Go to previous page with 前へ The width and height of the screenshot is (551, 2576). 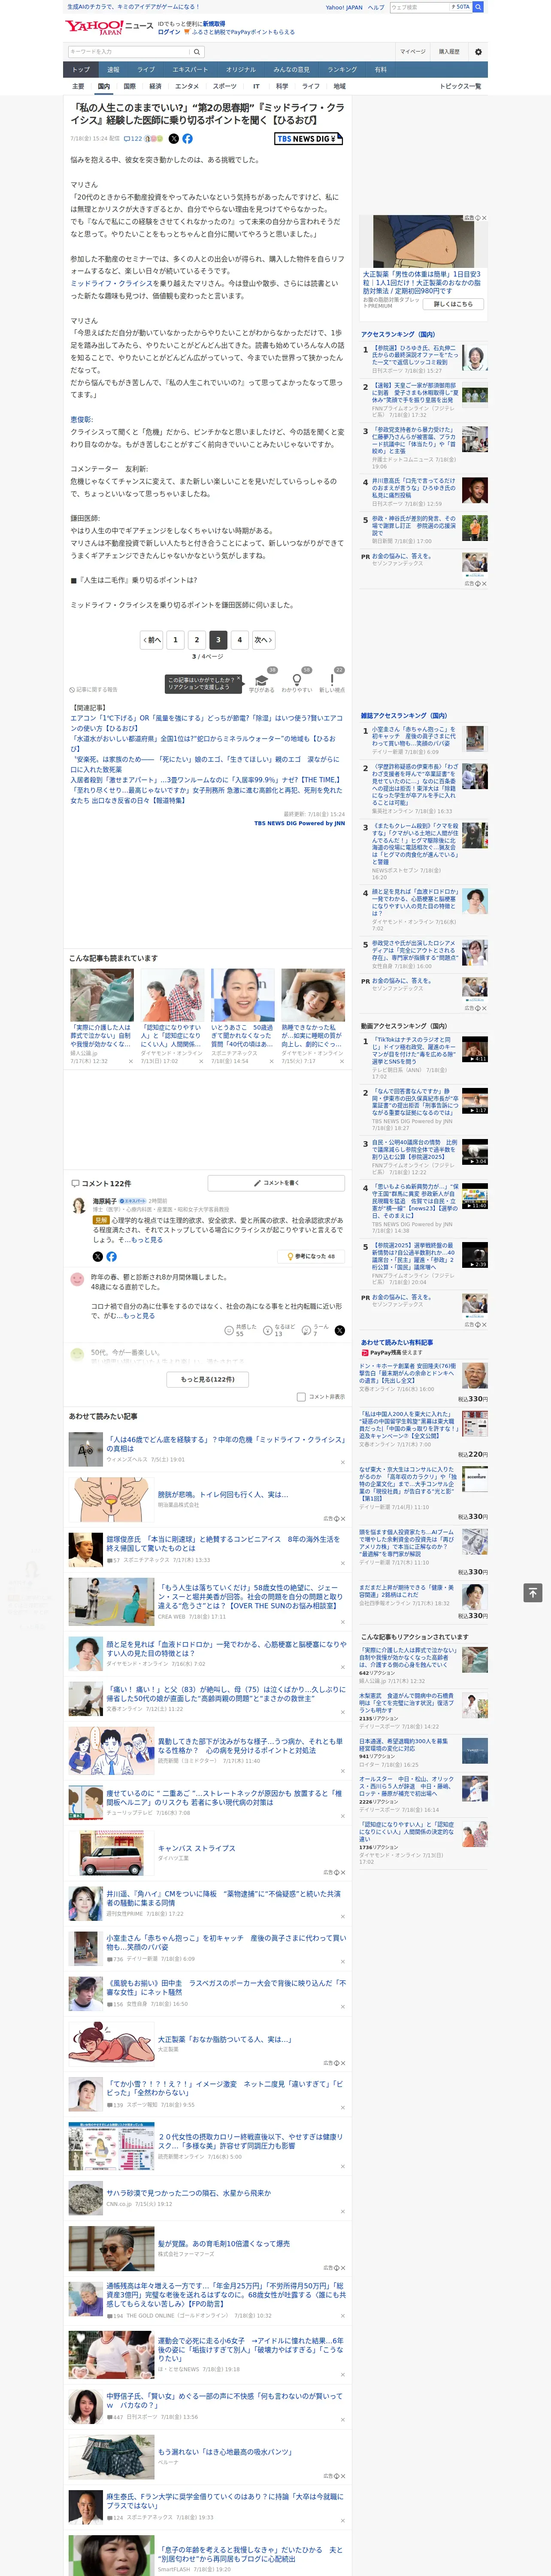[x=151, y=640]
